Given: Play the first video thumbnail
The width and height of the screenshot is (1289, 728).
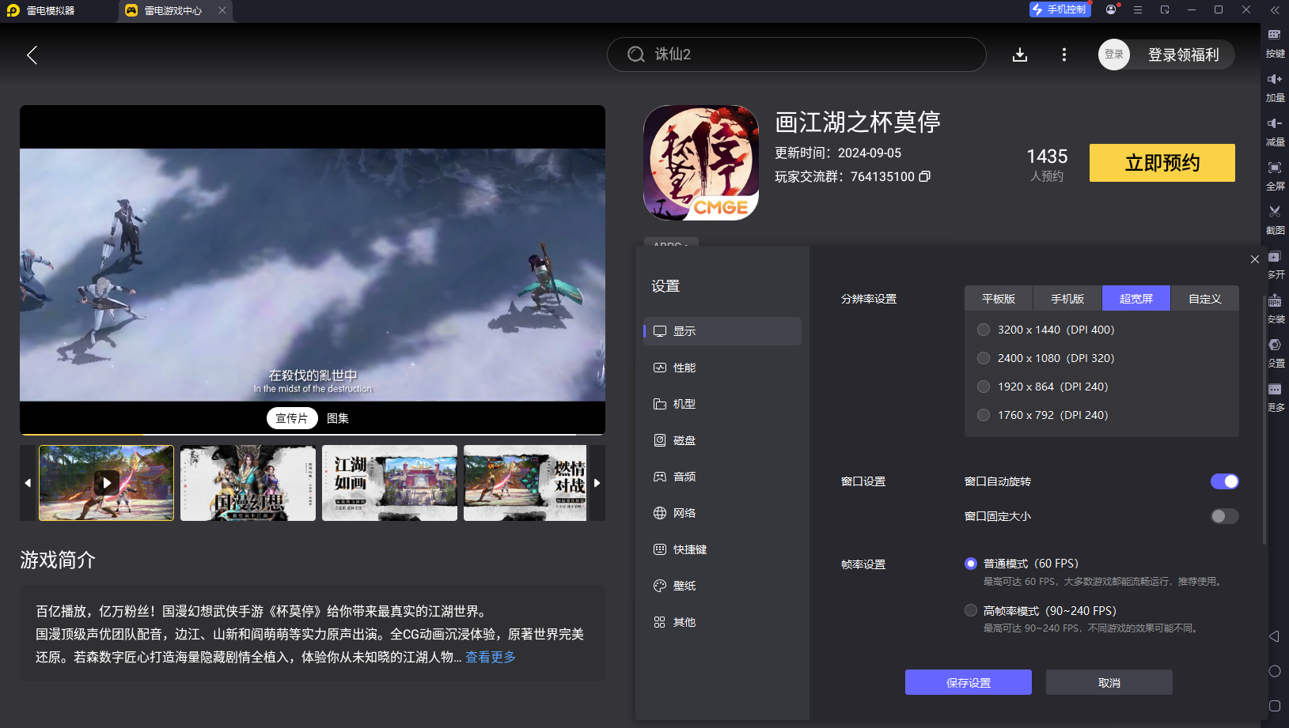Looking at the screenshot, I should (107, 482).
